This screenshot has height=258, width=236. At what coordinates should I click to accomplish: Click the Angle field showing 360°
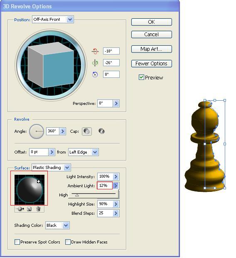(x=53, y=131)
